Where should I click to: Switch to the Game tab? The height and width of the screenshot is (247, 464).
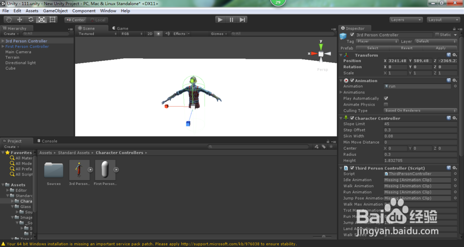click(x=120, y=28)
